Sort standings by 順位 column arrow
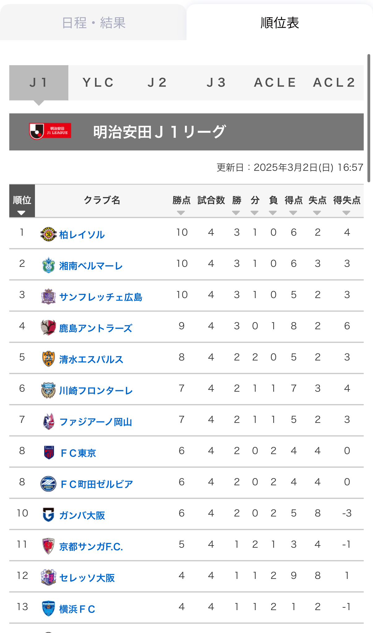Viewport: 373px width, 633px height. pyautogui.click(x=21, y=213)
